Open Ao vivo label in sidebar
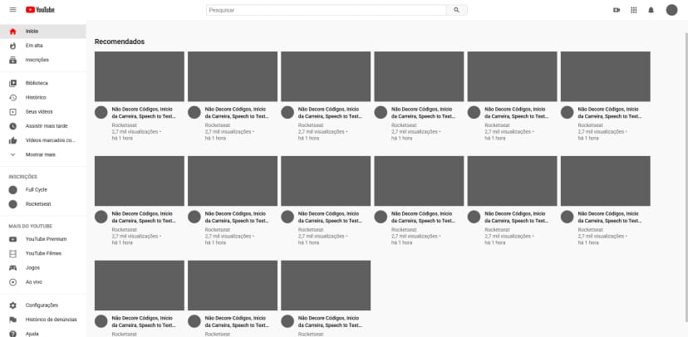Image resolution: width=688 pixels, height=337 pixels. [x=34, y=282]
